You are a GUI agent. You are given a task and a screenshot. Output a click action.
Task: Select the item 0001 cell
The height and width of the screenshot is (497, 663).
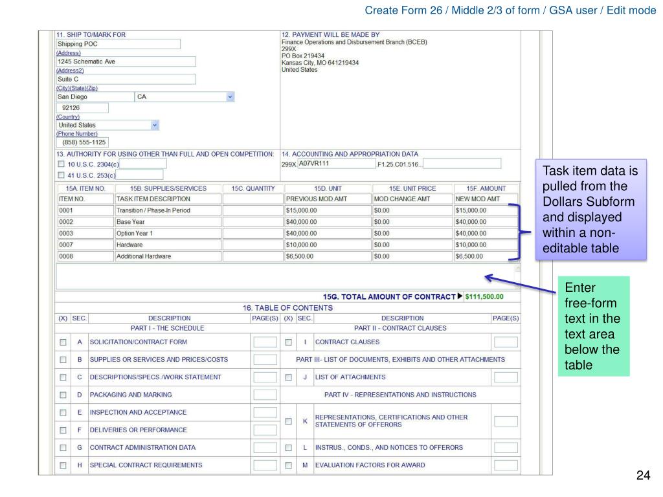click(x=85, y=210)
